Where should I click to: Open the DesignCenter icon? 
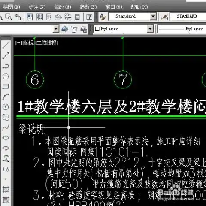[x=39, y=17]
